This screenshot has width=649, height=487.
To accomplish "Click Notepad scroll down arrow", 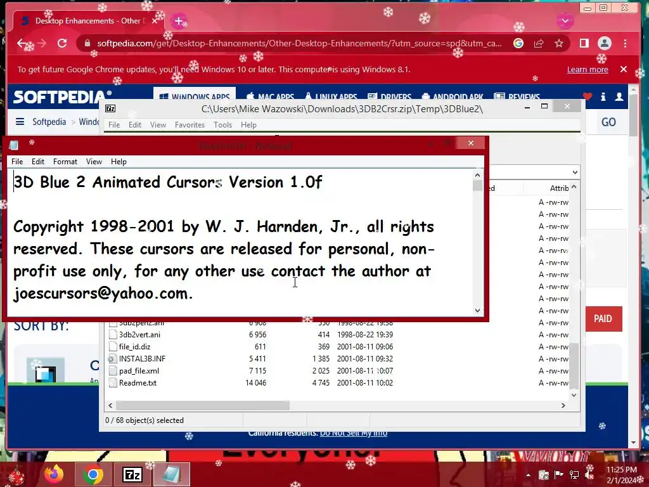I will tap(477, 310).
